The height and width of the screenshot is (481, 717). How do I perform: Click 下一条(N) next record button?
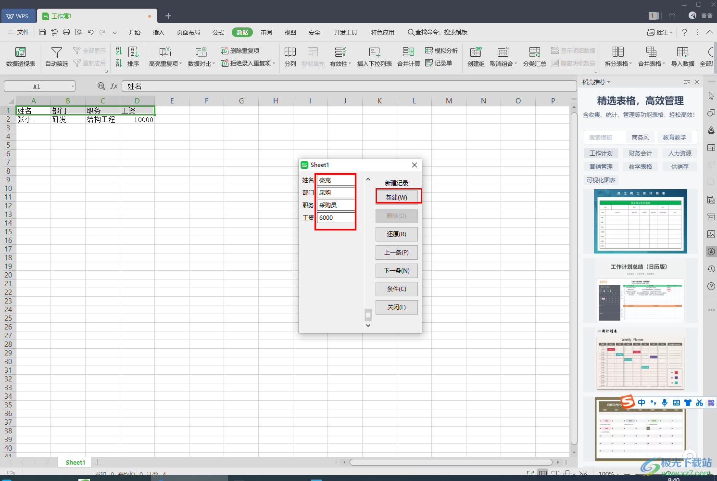click(397, 271)
